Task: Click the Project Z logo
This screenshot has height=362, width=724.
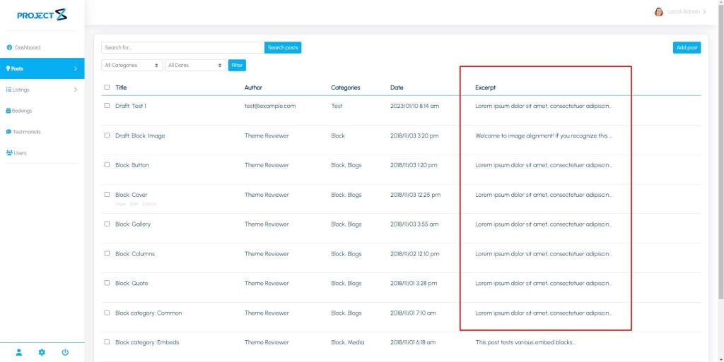Action: coord(42,15)
